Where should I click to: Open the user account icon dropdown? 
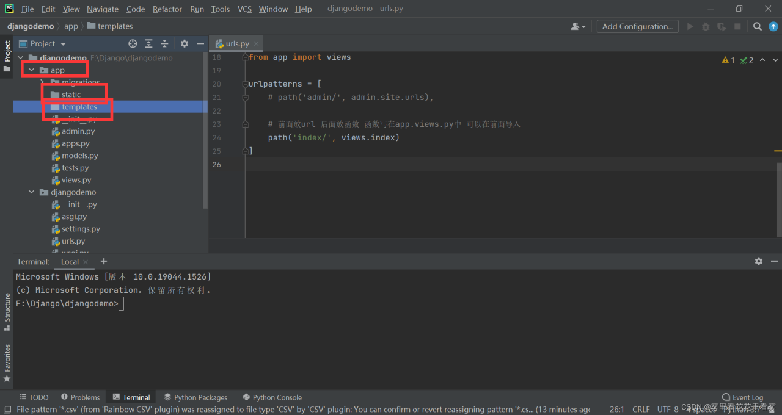pos(578,26)
